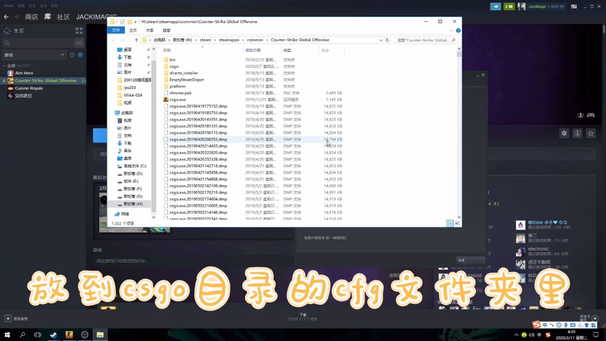
Task: Expand the games category dropdown
Action: point(62,55)
